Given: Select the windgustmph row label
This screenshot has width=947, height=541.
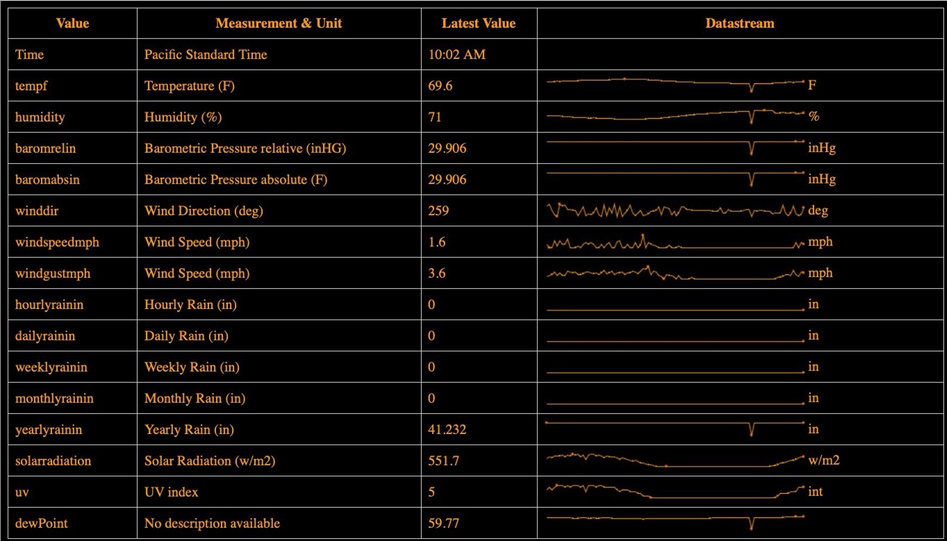Looking at the screenshot, I should click(53, 274).
